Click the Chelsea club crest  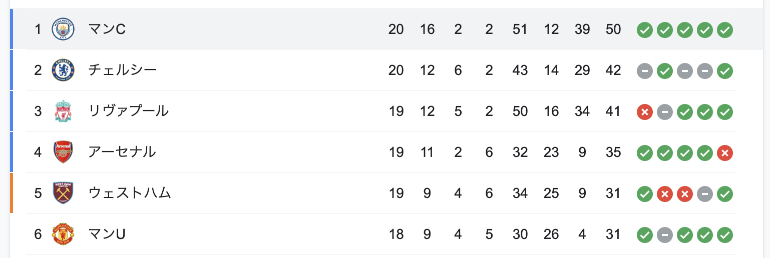(63, 70)
